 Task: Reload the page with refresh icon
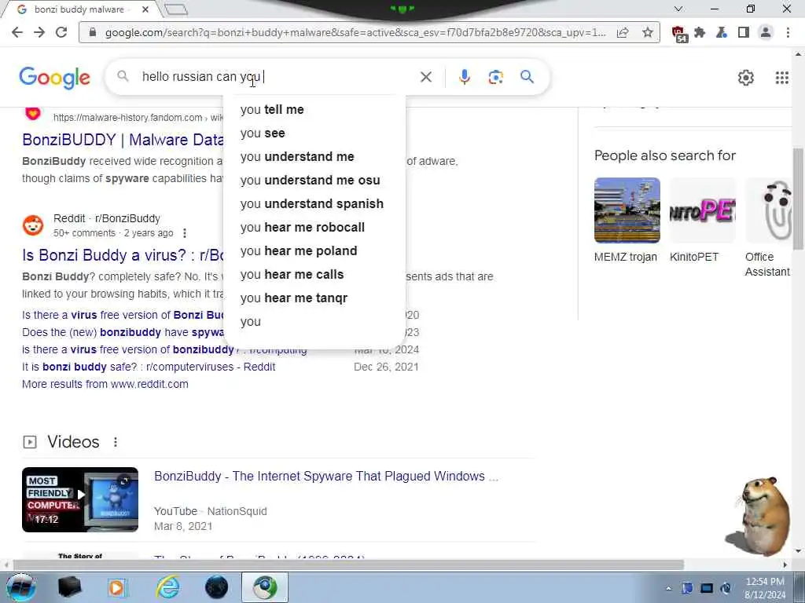(x=61, y=32)
